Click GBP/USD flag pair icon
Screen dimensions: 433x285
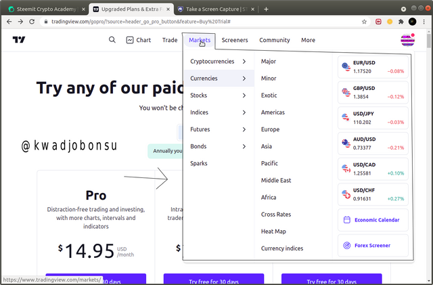point(346,92)
